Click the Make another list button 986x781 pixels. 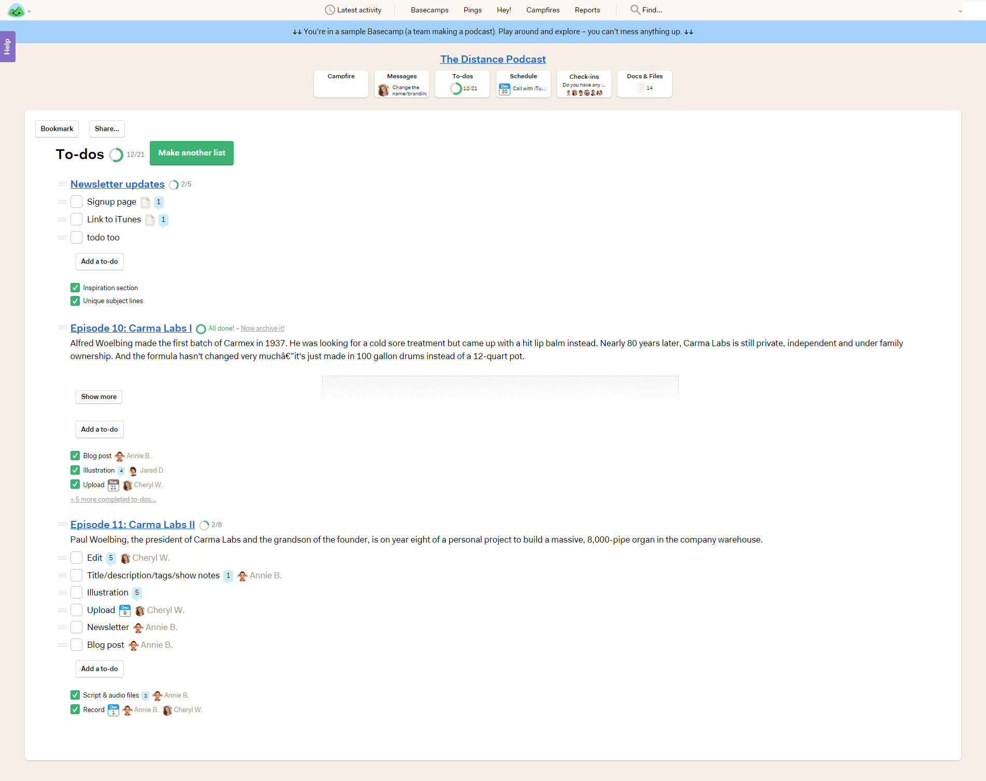tap(192, 153)
